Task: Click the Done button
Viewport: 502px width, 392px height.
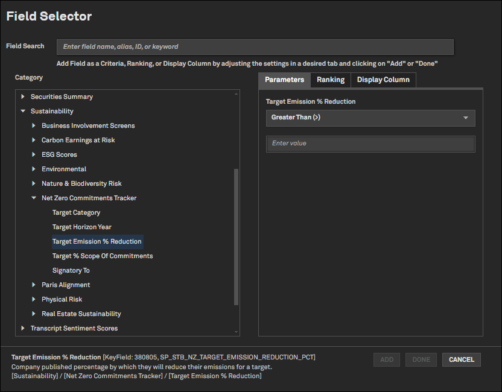Action: [x=421, y=359]
